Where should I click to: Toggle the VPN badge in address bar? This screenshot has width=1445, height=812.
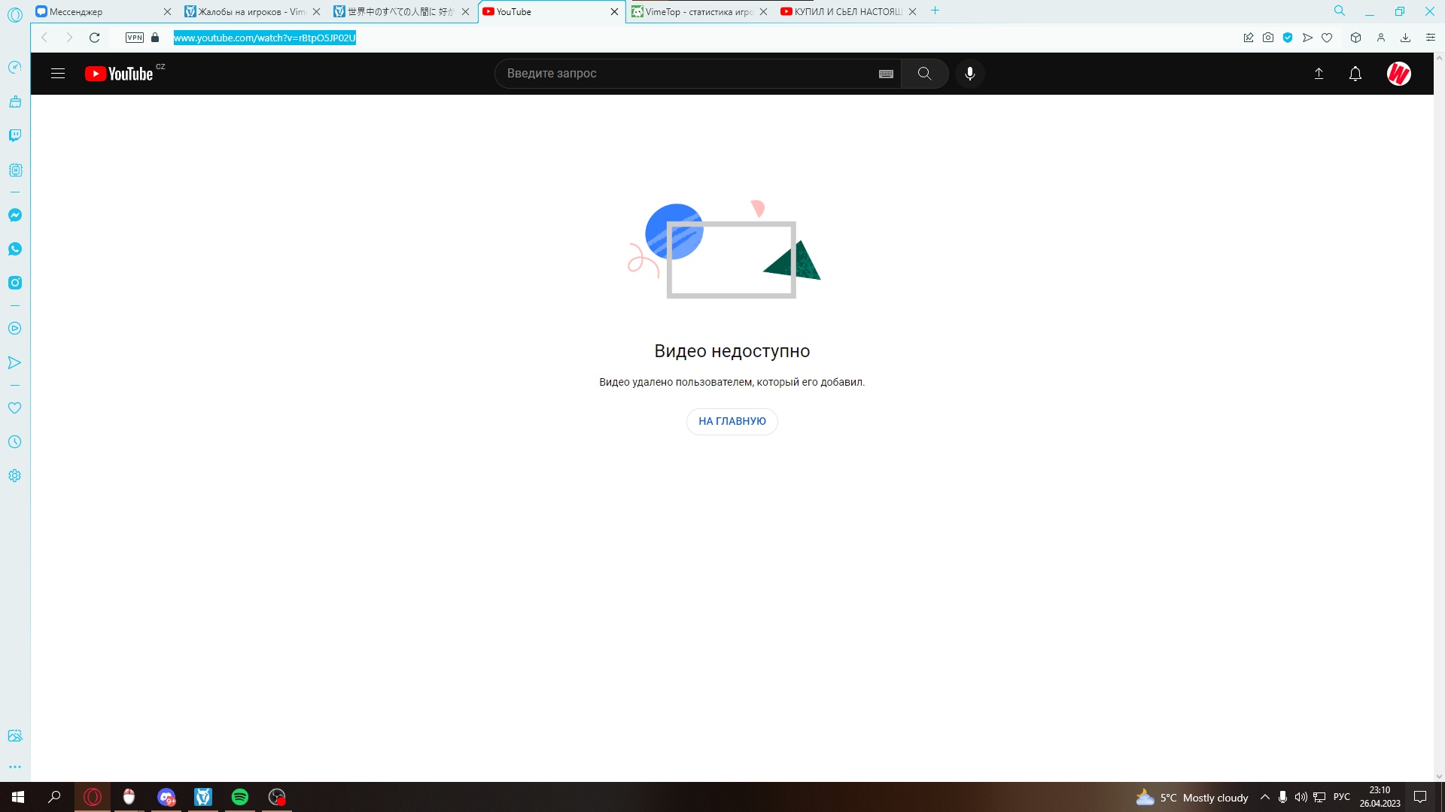(x=135, y=38)
